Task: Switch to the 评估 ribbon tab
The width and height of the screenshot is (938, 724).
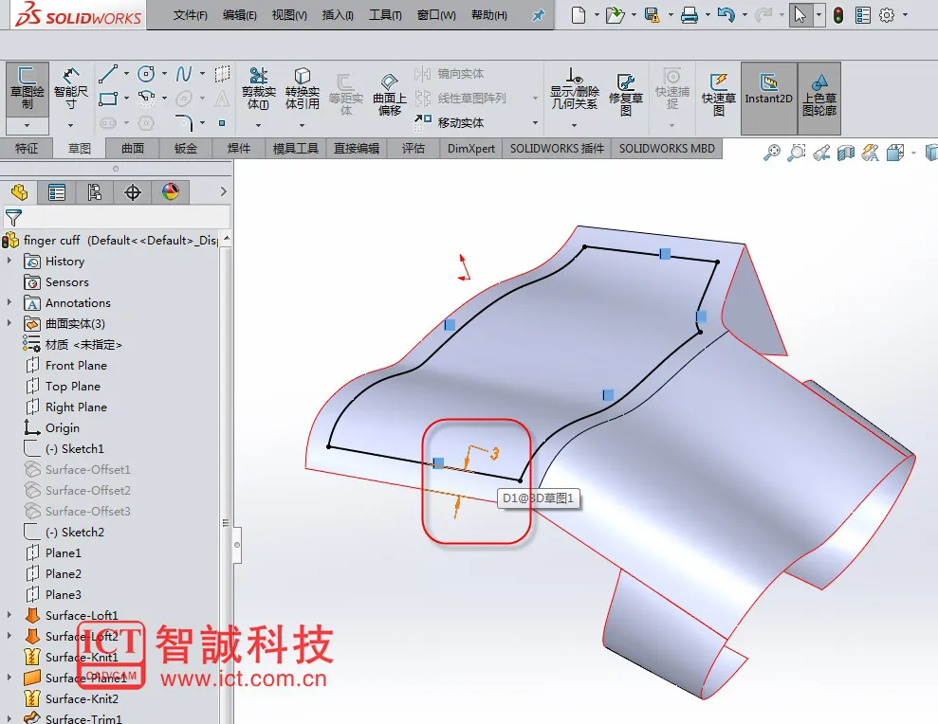Action: [413, 148]
